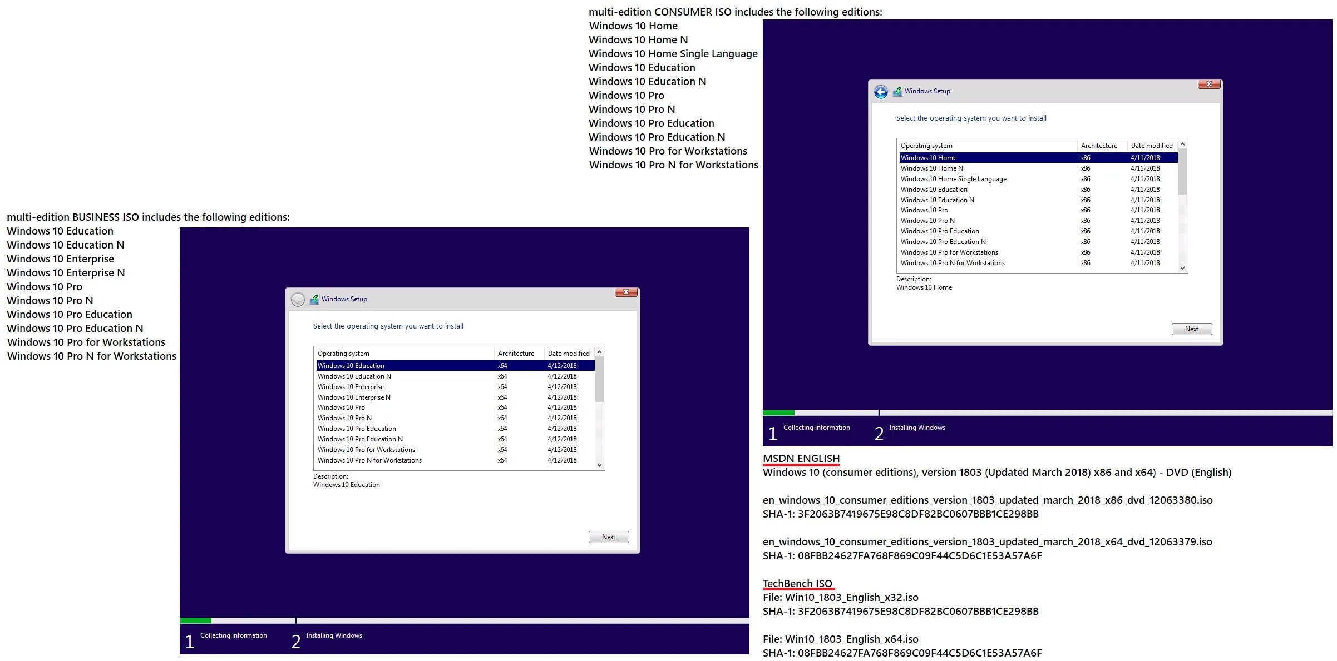Screen dimensions: 1337x661
Task: Click Date modified column header in x64 list
Action: click(x=568, y=354)
